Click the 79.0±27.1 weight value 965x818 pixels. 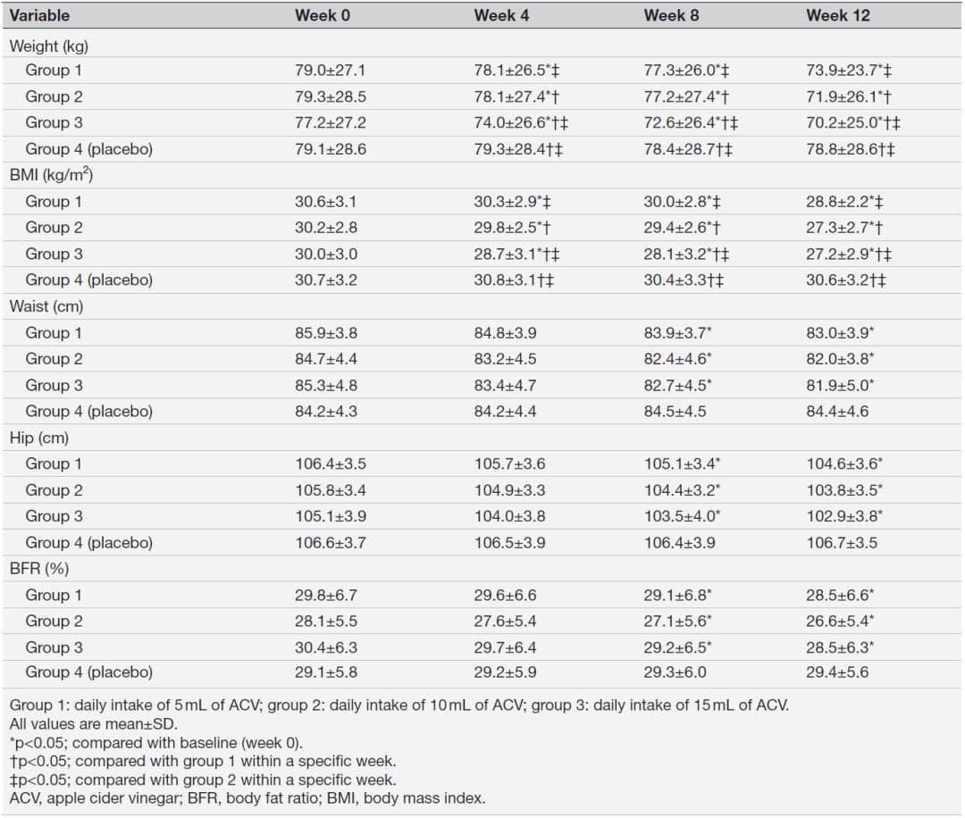coord(329,71)
